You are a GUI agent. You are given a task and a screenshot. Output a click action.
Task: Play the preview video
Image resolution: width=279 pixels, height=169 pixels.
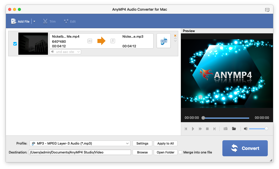coord(193,129)
